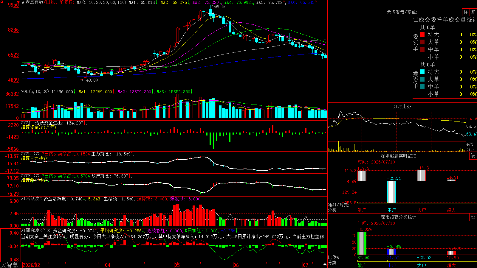Click the AI活跃度2 indicator name
Screen dimensions: 477x268
(32, 199)
